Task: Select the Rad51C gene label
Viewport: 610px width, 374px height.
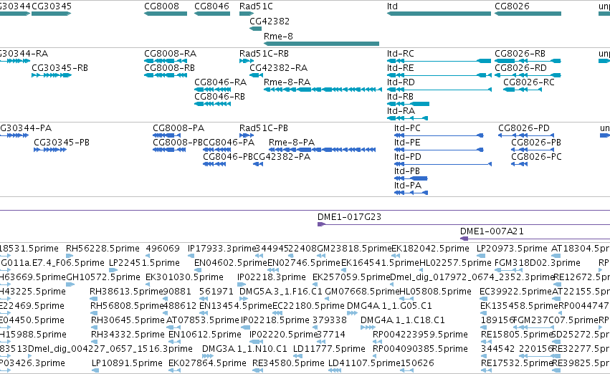Action: [x=256, y=6]
